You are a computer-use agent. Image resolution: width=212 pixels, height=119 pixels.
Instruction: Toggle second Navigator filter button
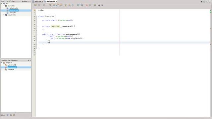click(11, 115)
